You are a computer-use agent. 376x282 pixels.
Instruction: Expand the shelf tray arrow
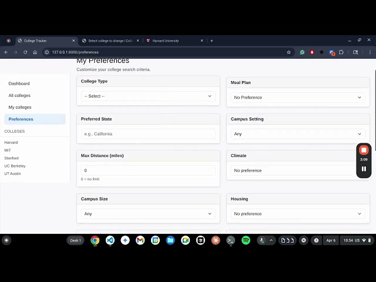[271, 240]
